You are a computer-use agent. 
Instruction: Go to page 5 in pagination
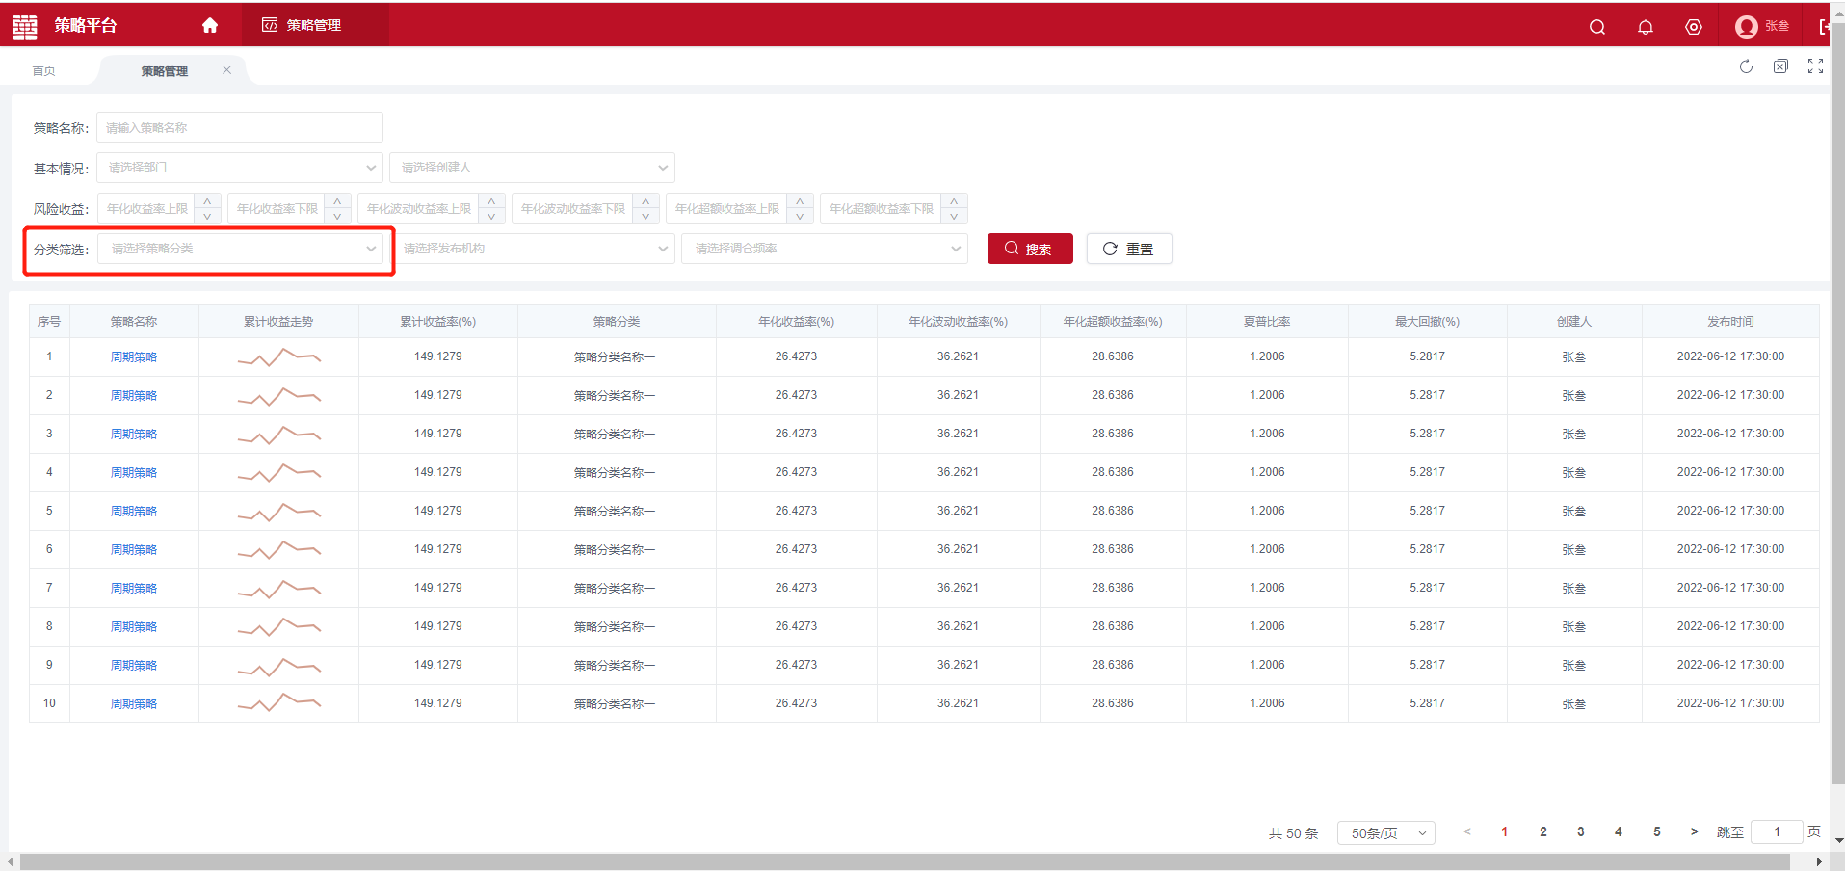pyautogui.click(x=1657, y=831)
